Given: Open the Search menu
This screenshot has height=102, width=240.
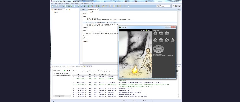Looking at the screenshot, I should (72, 3).
